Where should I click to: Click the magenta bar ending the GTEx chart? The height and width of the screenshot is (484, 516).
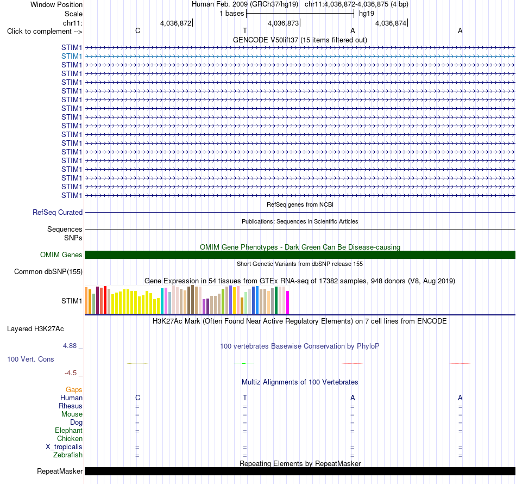288,302
